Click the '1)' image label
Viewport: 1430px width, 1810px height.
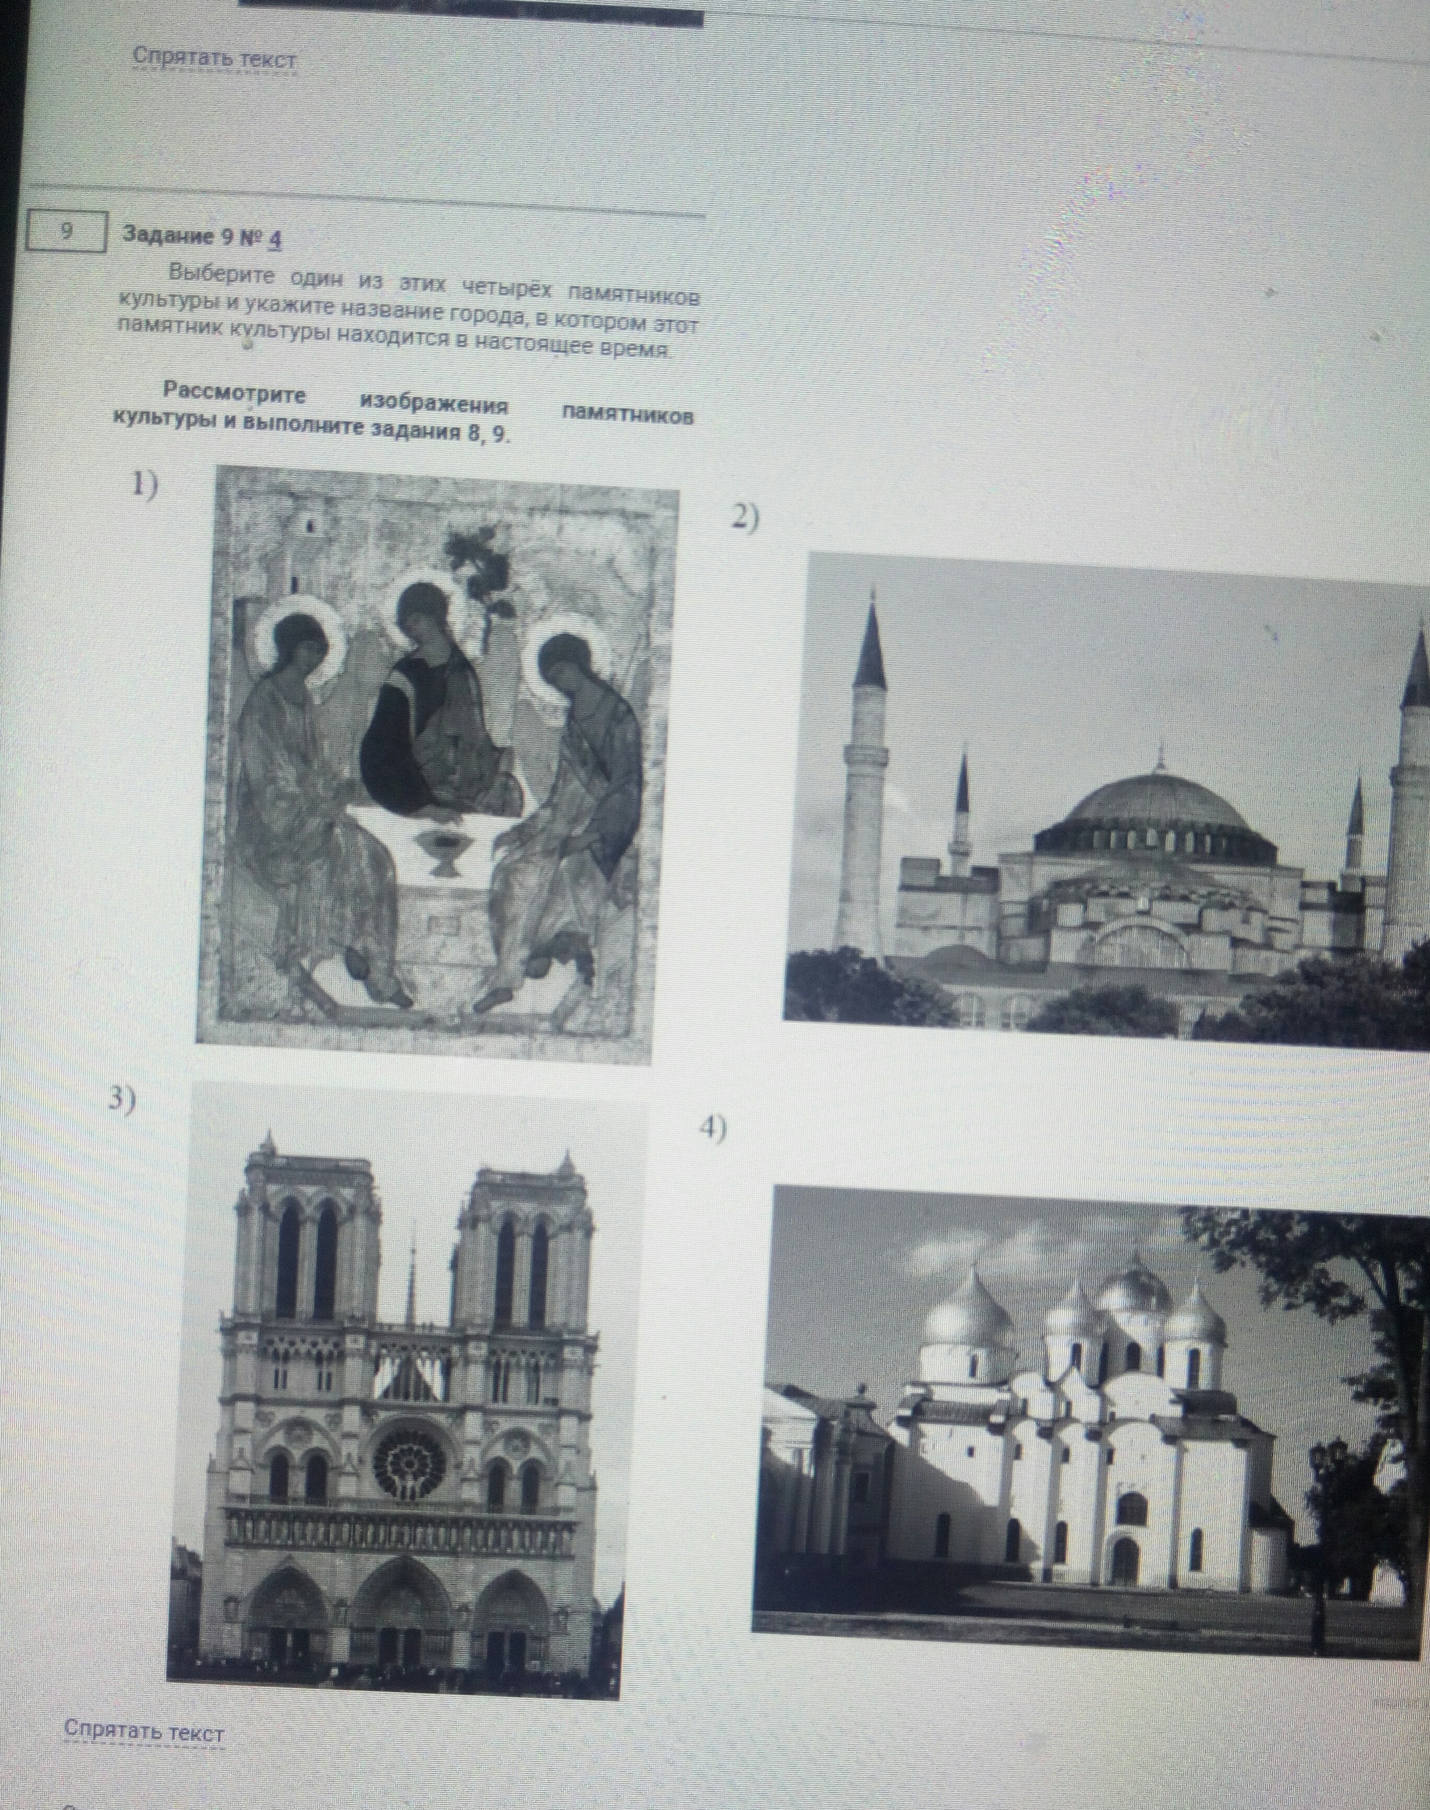pos(144,485)
